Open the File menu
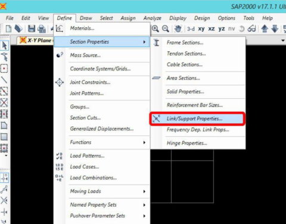 tap(10, 18)
